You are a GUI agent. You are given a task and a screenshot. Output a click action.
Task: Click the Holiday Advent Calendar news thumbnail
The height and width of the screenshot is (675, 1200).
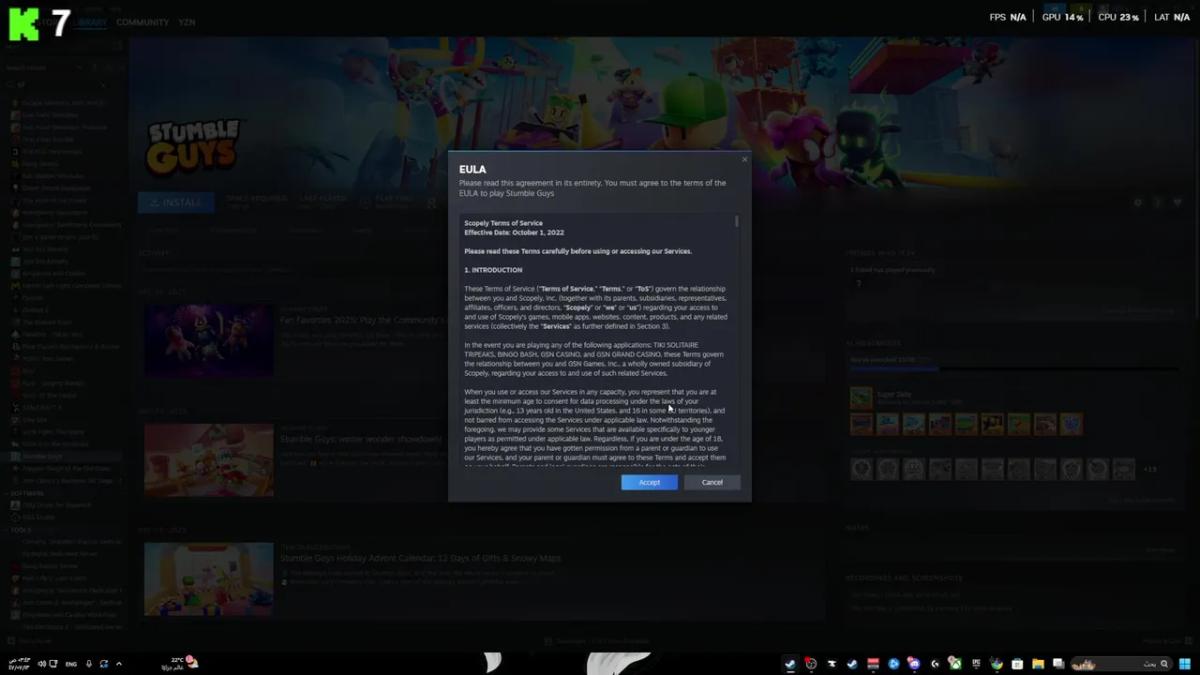click(208, 579)
